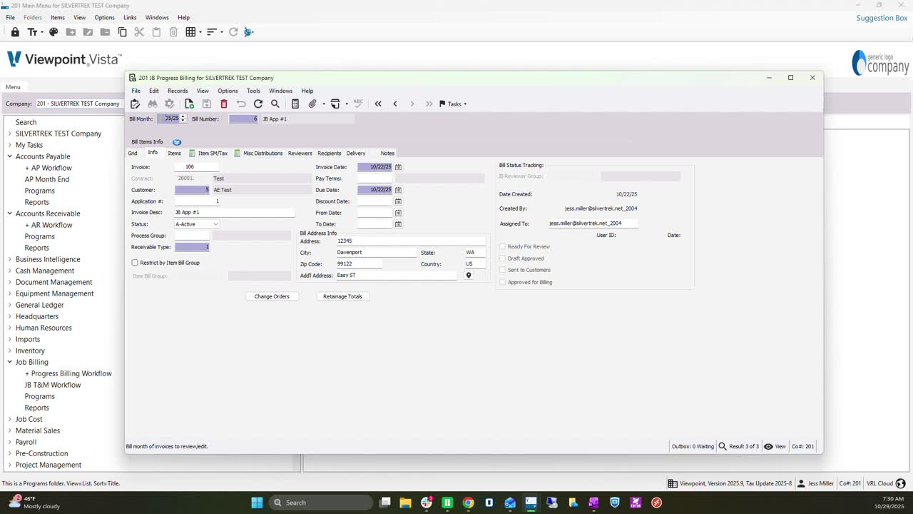Expand the General Ledger folder
Screen dimensions: 913x514
pyautogui.click(x=10, y=305)
